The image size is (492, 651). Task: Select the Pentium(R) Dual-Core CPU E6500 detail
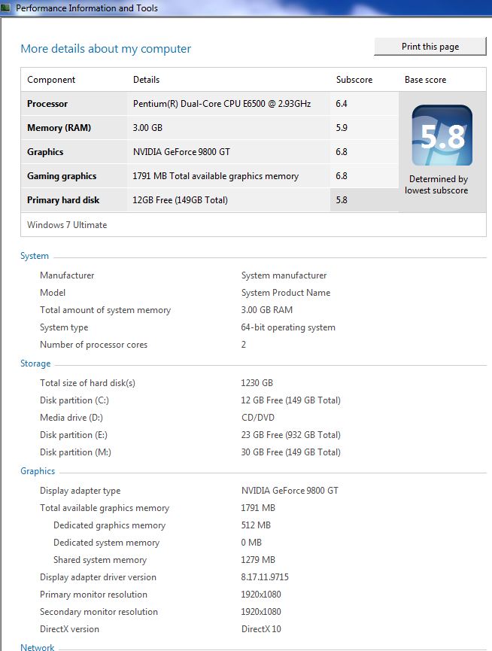pyautogui.click(x=222, y=104)
